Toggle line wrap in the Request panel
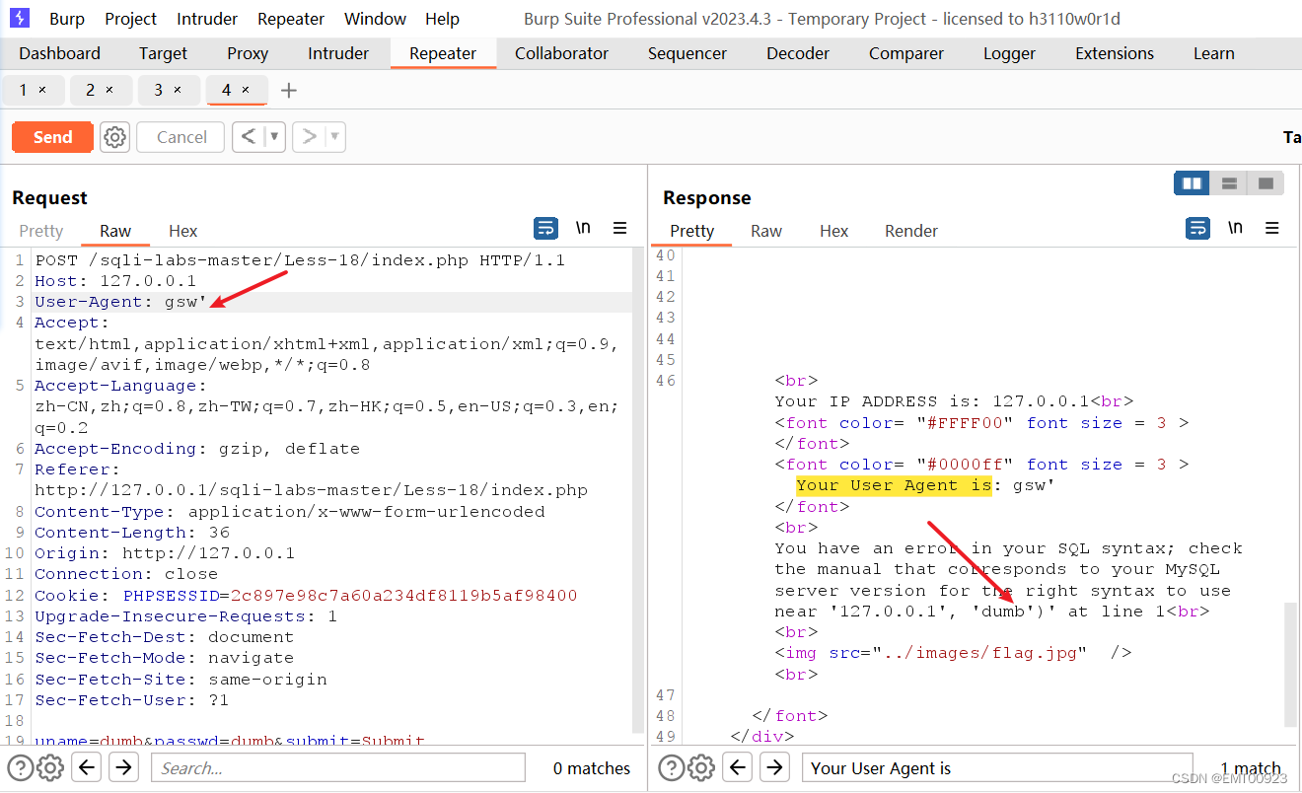Viewport: 1302px width, 793px height. click(x=545, y=229)
